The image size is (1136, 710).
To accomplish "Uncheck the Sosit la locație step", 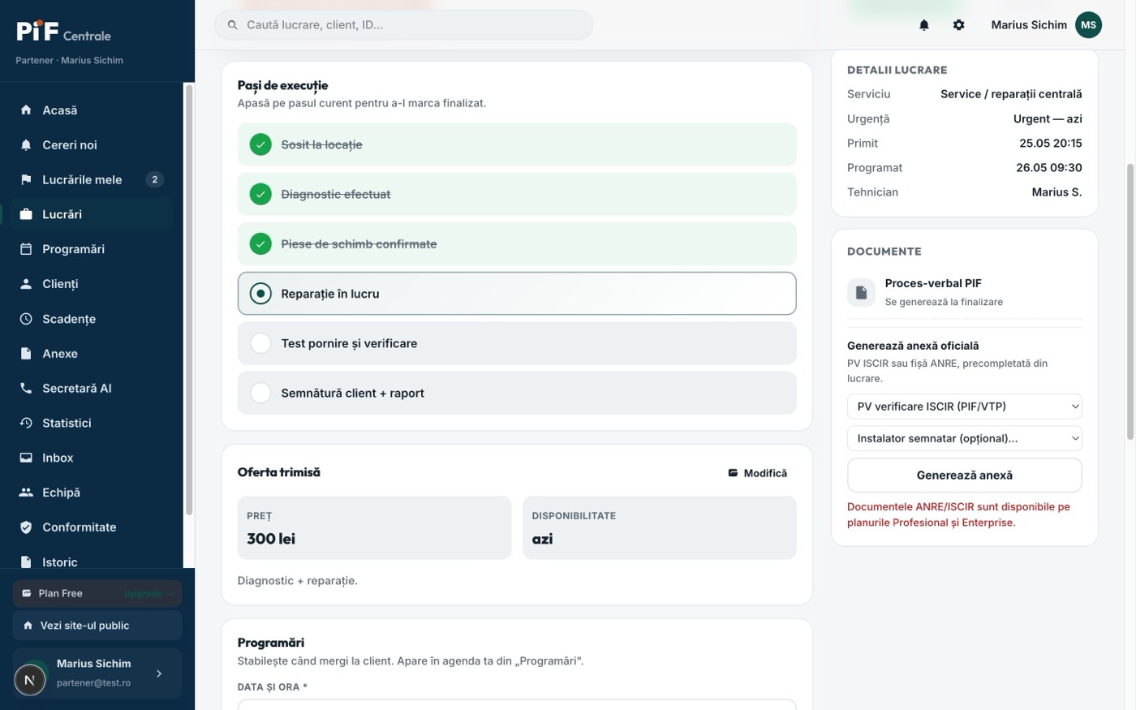I will 260,144.
